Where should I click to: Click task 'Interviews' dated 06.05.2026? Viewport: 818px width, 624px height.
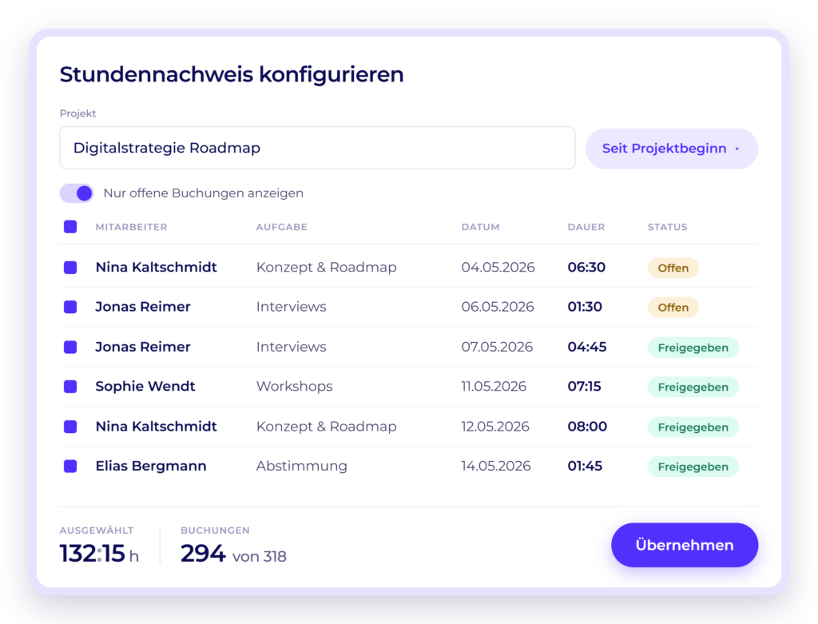(x=291, y=307)
